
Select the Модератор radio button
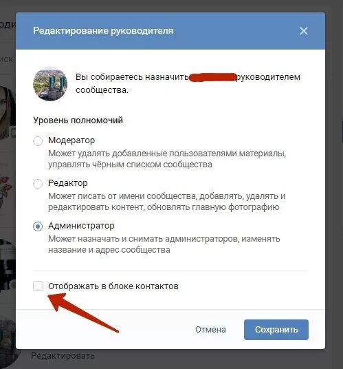coord(38,141)
